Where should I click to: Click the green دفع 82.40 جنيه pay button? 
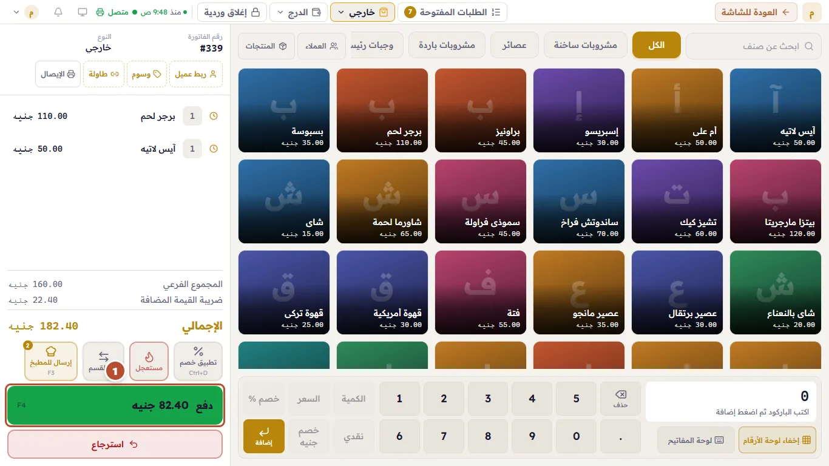tap(115, 405)
